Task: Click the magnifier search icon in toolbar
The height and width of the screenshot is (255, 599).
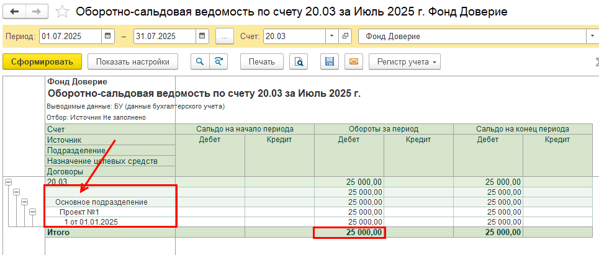Action: tap(200, 61)
